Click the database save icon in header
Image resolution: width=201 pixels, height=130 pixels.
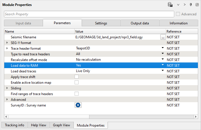170,5
